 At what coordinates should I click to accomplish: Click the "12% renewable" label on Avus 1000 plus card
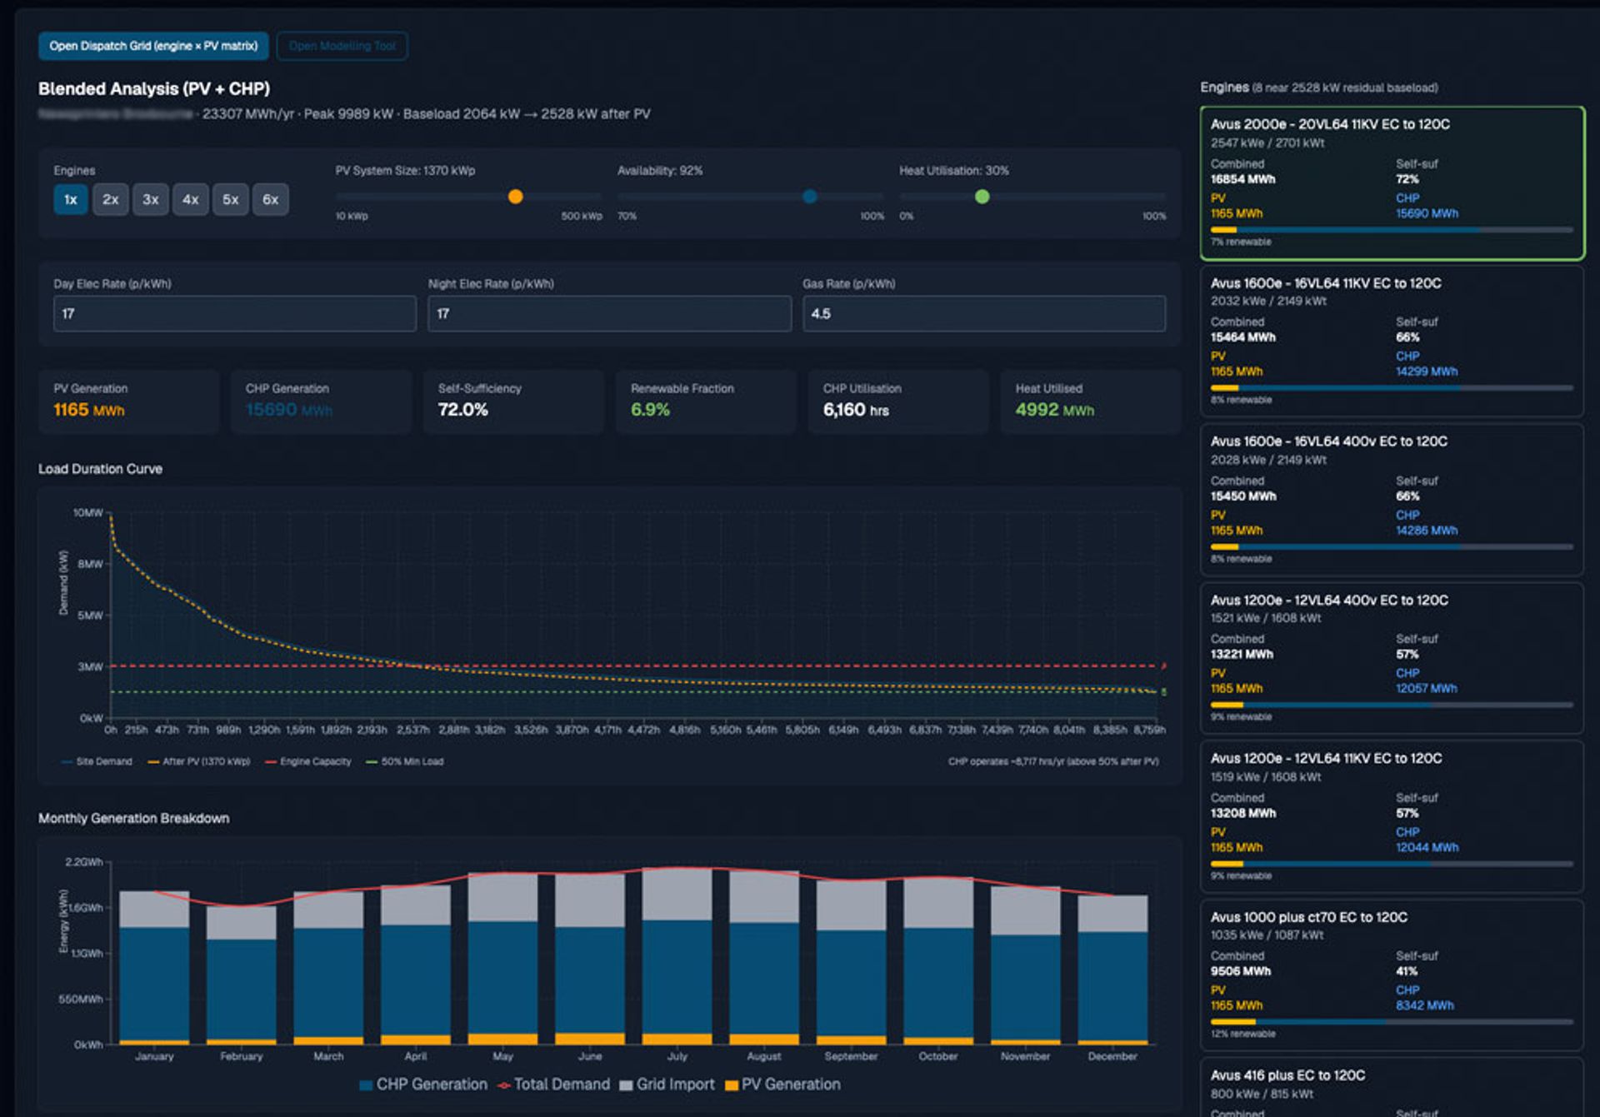1243,1034
